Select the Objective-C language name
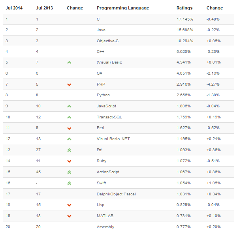 (107, 41)
